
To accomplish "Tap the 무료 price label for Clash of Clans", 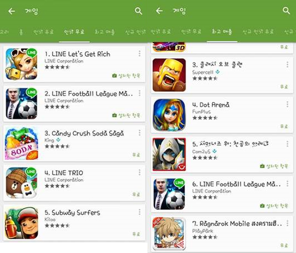I will point(284,87).
